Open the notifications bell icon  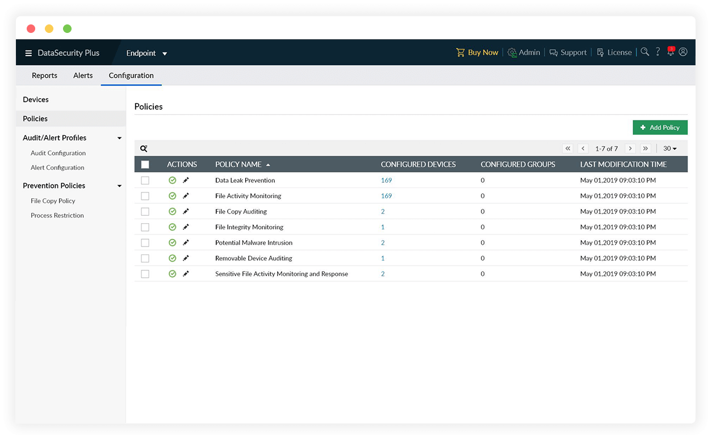(671, 52)
